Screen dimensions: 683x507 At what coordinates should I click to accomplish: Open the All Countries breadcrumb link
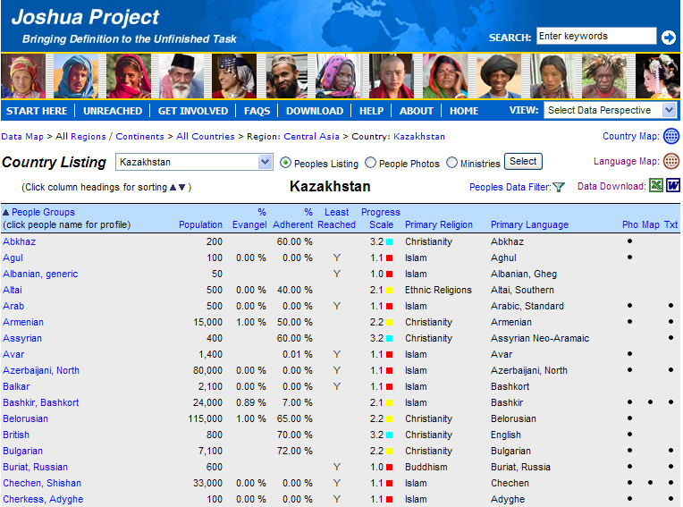205,136
